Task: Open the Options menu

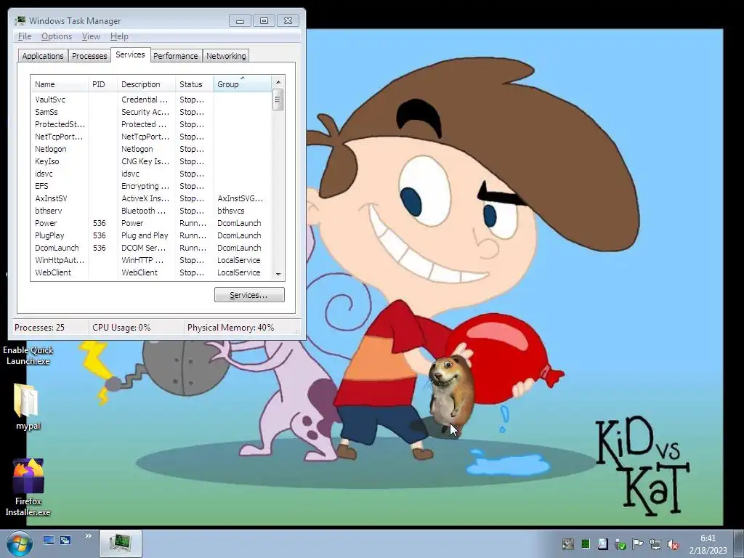Action: 57,36
